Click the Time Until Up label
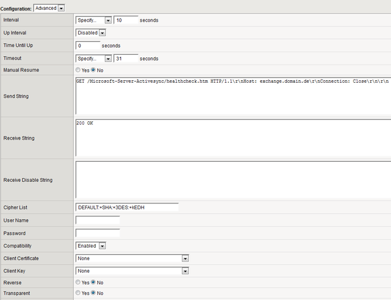391x300 pixels. coord(18,46)
